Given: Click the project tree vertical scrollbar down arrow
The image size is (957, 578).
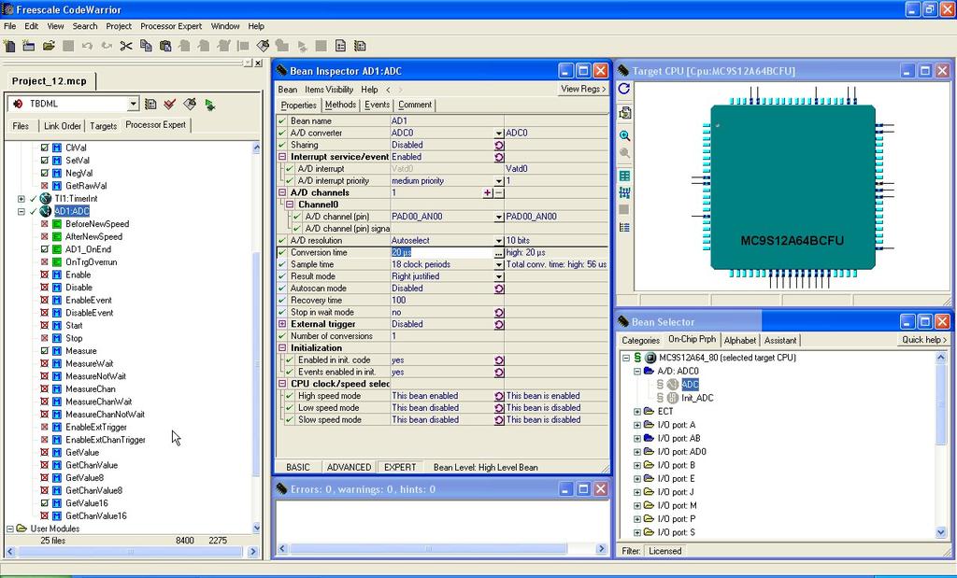Looking at the screenshot, I should point(256,528).
